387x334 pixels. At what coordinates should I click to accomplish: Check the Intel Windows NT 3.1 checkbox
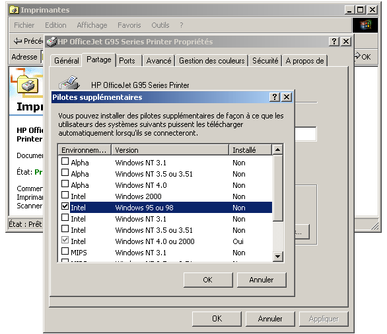pos(65,218)
